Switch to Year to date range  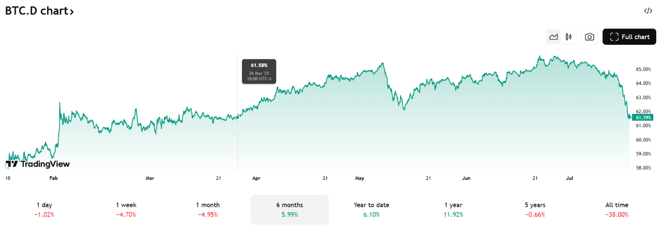coord(371,209)
